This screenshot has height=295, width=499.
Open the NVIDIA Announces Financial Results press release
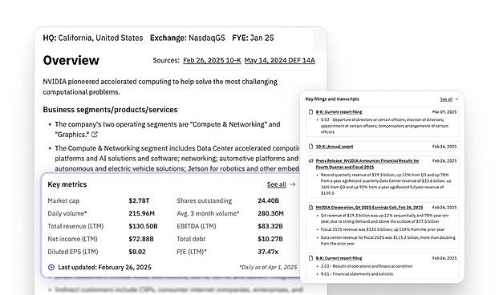point(367,164)
